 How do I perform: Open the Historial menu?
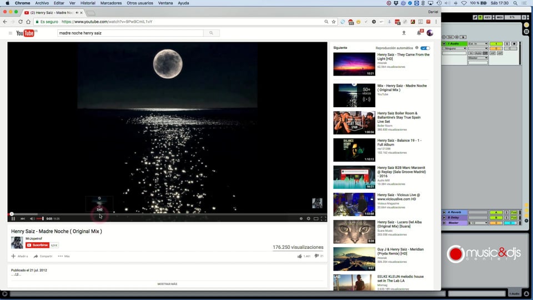point(88,3)
